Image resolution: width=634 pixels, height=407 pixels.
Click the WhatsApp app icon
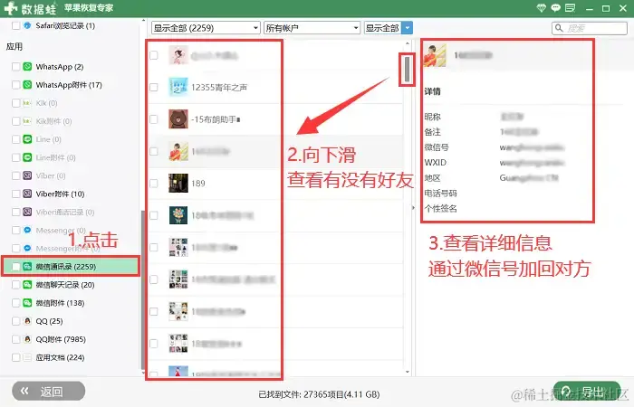(27, 67)
